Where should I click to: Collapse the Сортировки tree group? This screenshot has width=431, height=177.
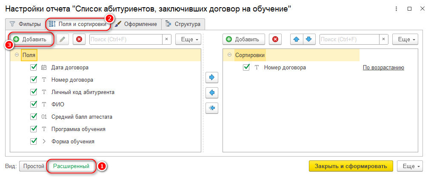point(229,55)
